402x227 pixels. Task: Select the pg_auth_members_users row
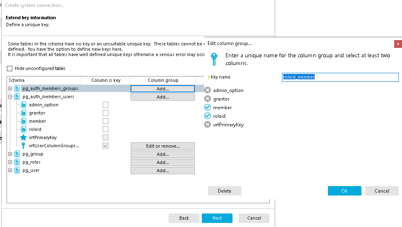[x=48, y=97]
